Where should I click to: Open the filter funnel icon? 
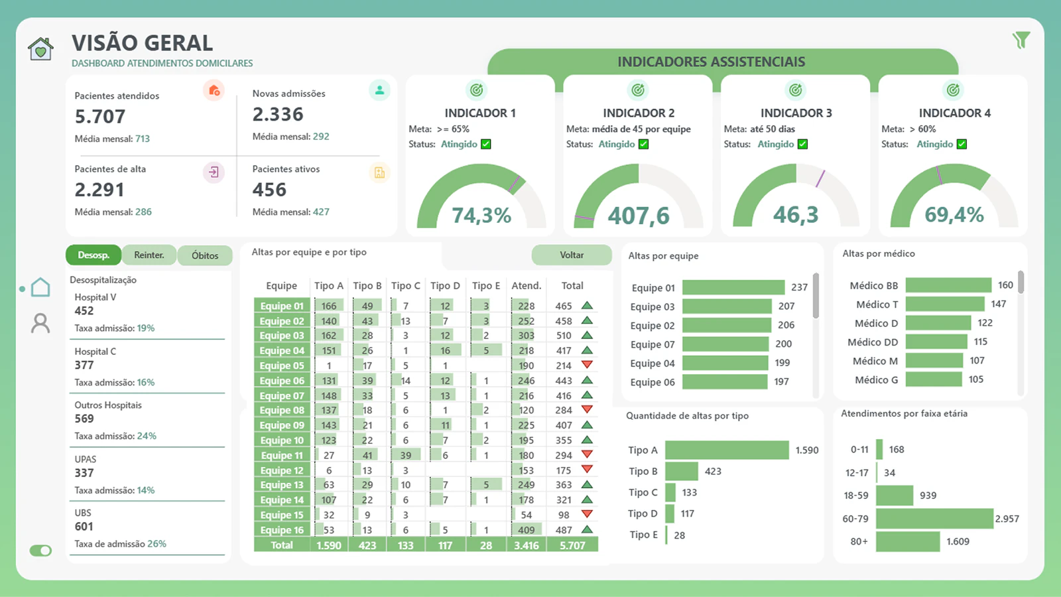1021,40
